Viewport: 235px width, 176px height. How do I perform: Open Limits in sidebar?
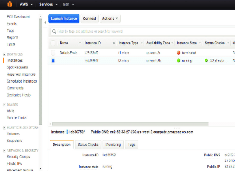11,44
